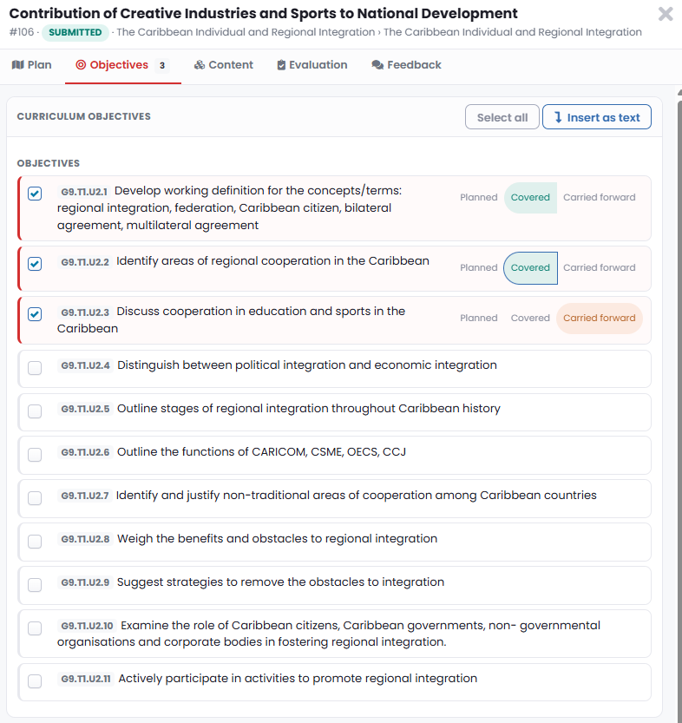Set G9.T1.U2.1 status to Planned
Viewport: 682px width, 723px height.
(478, 197)
